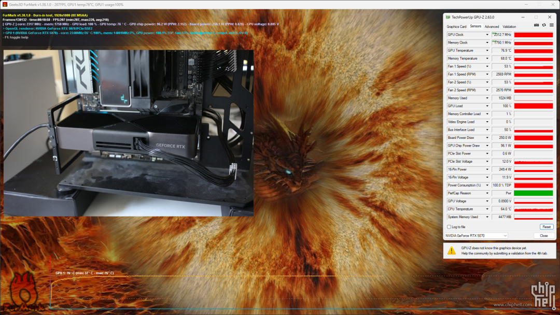Viewport: 560px width, 315px height.
Task: Close GPU-Z using the title bar X
Action: click(550, 17)
